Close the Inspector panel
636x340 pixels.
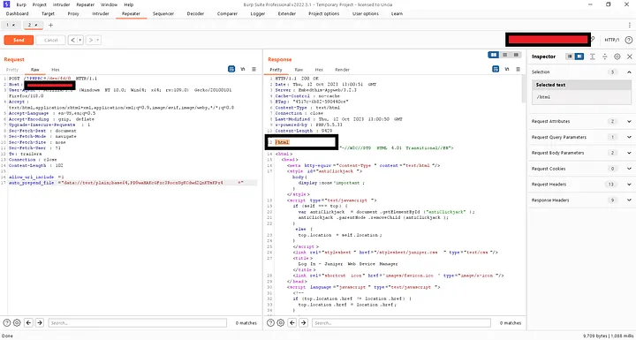(x=630, y=57)
